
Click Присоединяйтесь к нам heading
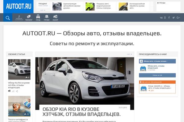click(153, 54)
